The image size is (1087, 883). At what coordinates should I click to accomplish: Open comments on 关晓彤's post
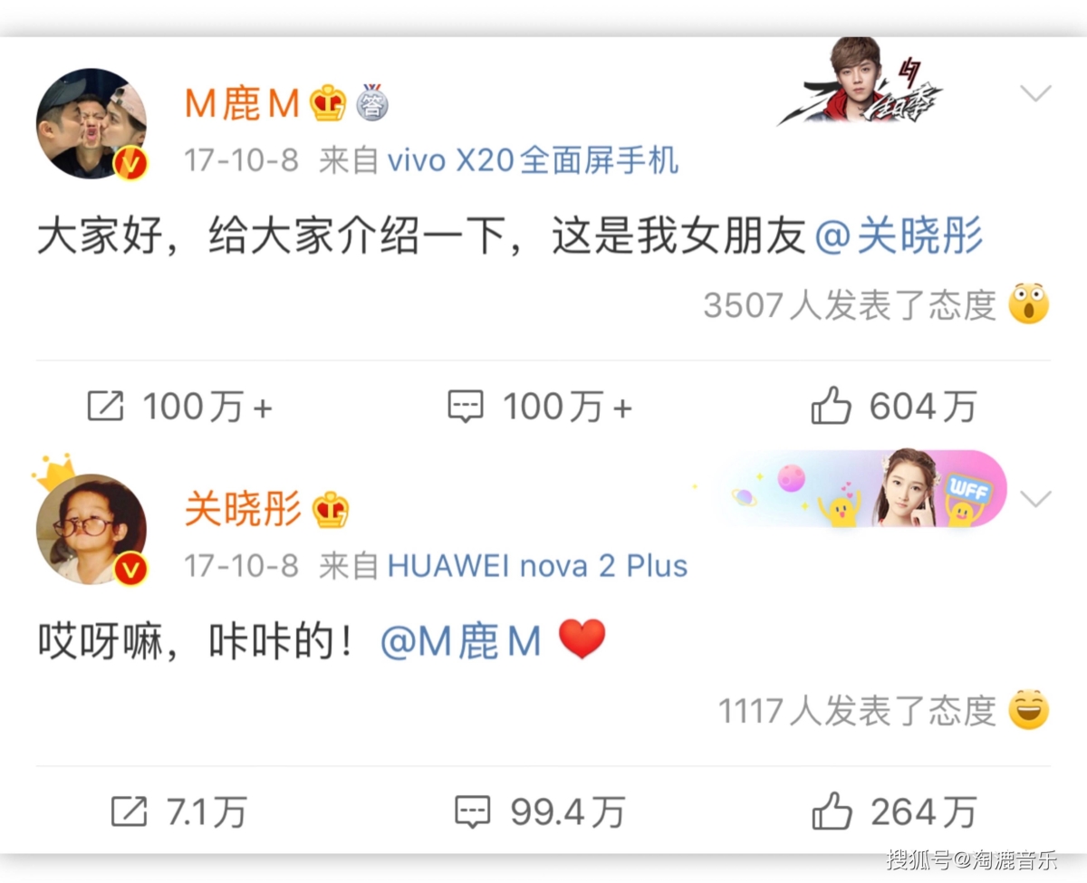coord(473,811)
